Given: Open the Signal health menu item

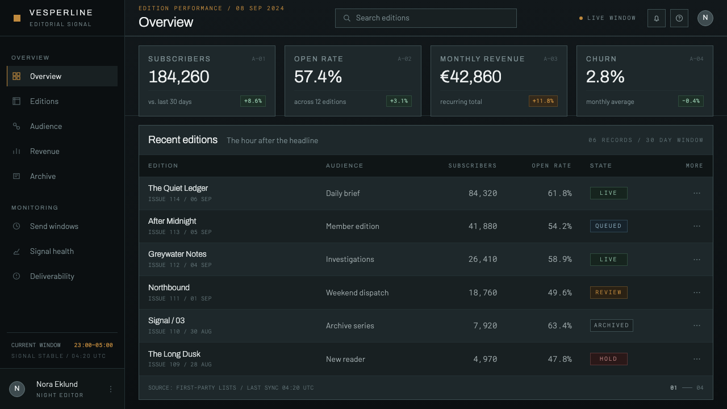Looking at the screenshot, I should pos(62,251).
